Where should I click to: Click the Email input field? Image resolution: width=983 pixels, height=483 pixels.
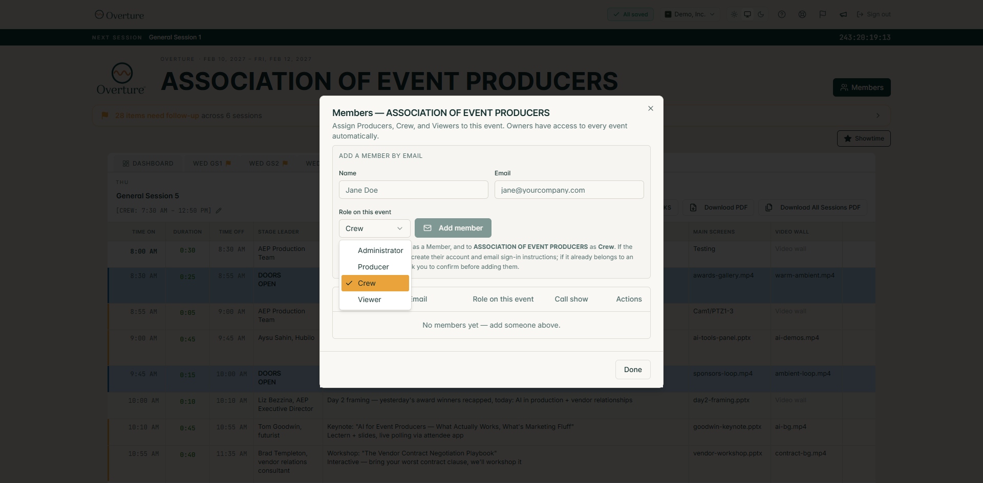click(569, 190)
